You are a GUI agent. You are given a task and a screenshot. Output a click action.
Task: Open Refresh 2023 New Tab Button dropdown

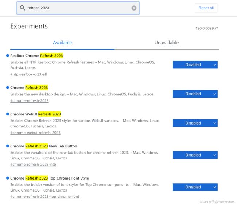195,155
